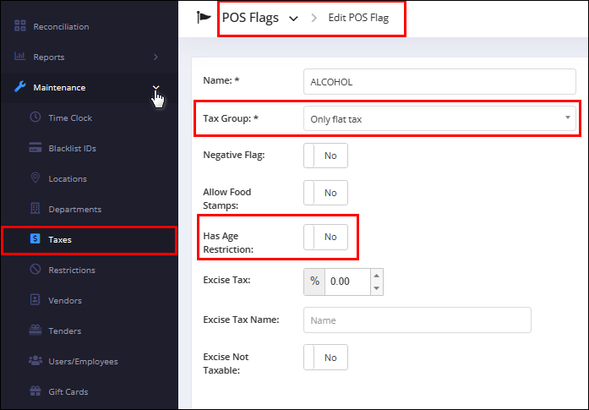Enable the Allow Food Stamps switch
The width and height of the screenshot is (589, 410).
click(x=325, y=193)
